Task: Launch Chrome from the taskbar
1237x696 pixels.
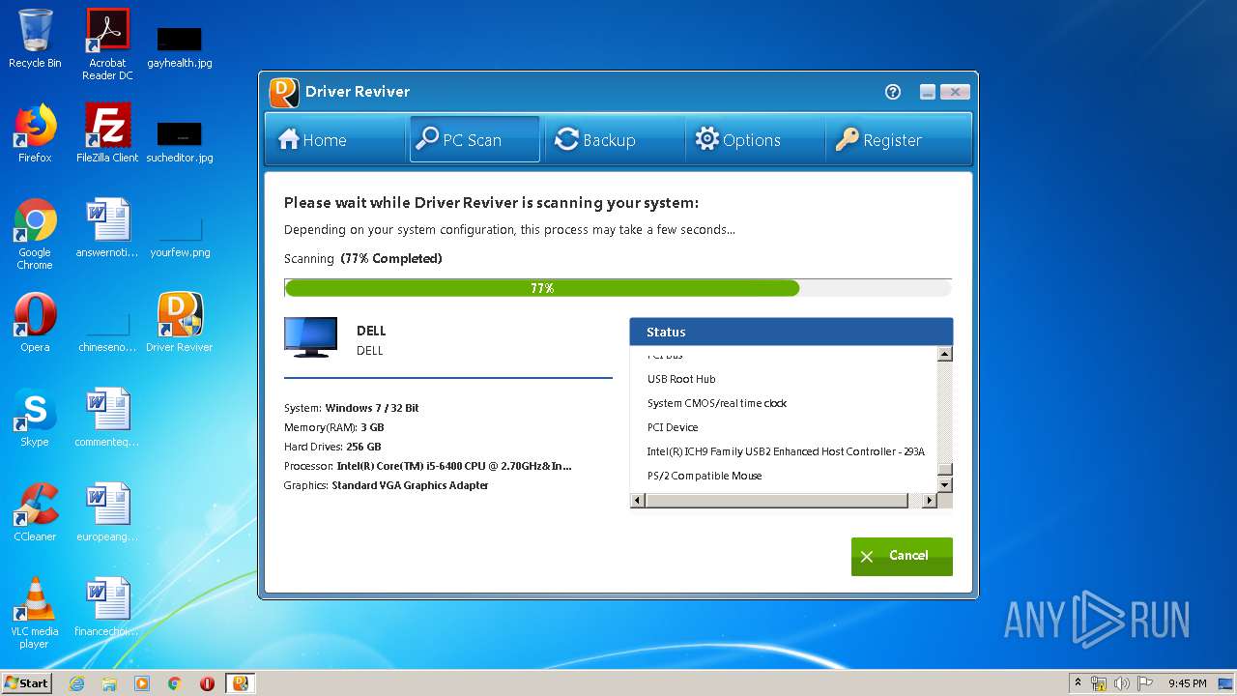Action: [x=175, y=683]
